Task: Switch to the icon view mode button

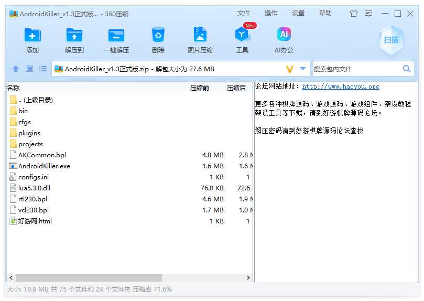Action: 29,69
